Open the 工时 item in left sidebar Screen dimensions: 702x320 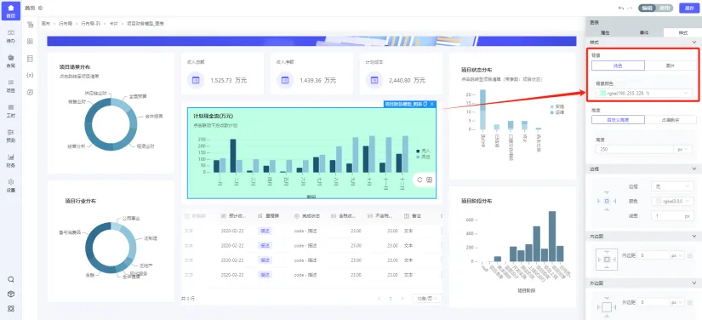click(x=11, y=111)
